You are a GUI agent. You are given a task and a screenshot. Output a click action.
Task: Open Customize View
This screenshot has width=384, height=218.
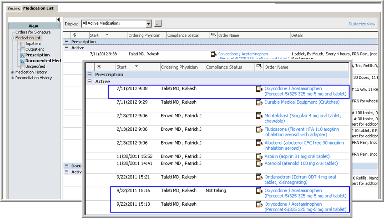coord(362,24)
